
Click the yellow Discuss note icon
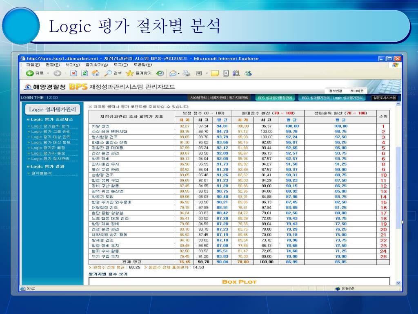pyautogui.click(x=215, y=73)
